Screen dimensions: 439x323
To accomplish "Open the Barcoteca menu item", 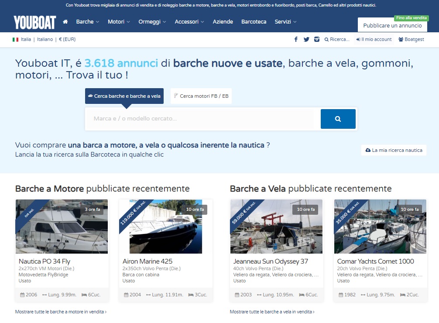I will [x=254, y=21].
